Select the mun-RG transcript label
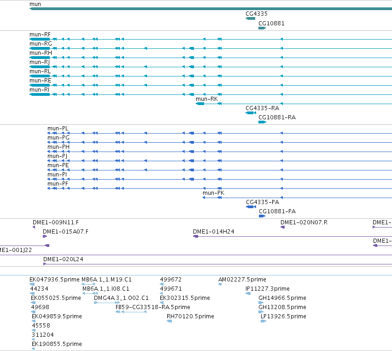The height and width of the screenshot is (351, 392). [x=41, y=44]
